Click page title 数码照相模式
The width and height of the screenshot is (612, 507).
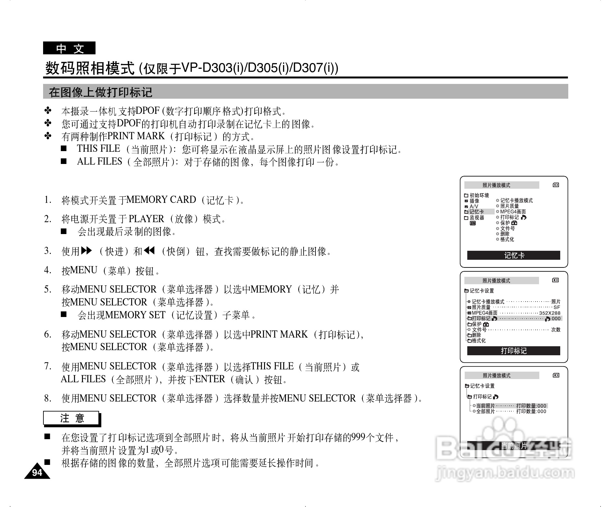coord(89,68)
